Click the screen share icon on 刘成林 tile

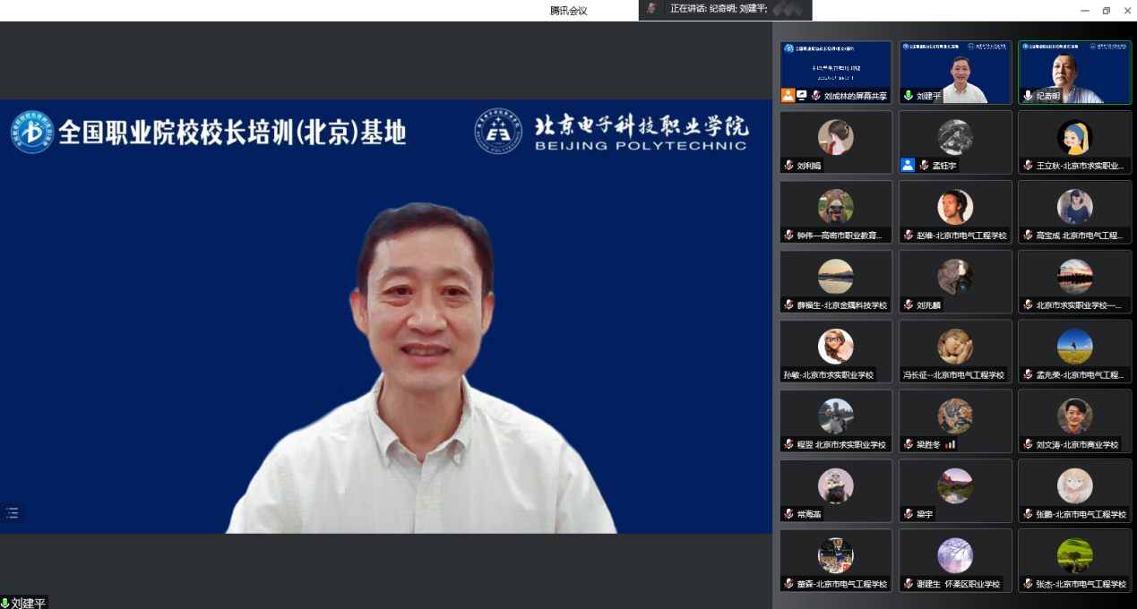click(802, 95)
